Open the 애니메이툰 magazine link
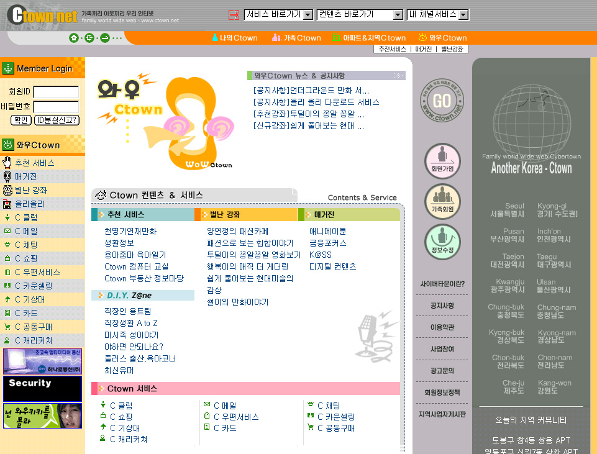This screenshot has width=597, height=454. [x=327, y=231]
